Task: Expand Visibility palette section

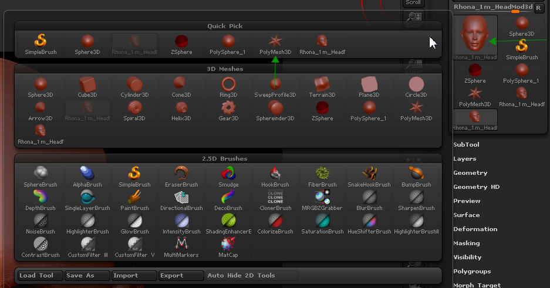Action: (467, 257)
